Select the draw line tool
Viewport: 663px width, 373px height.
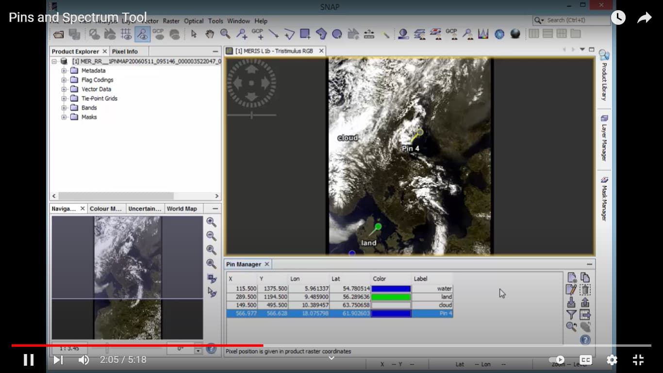tap(274, 34)
